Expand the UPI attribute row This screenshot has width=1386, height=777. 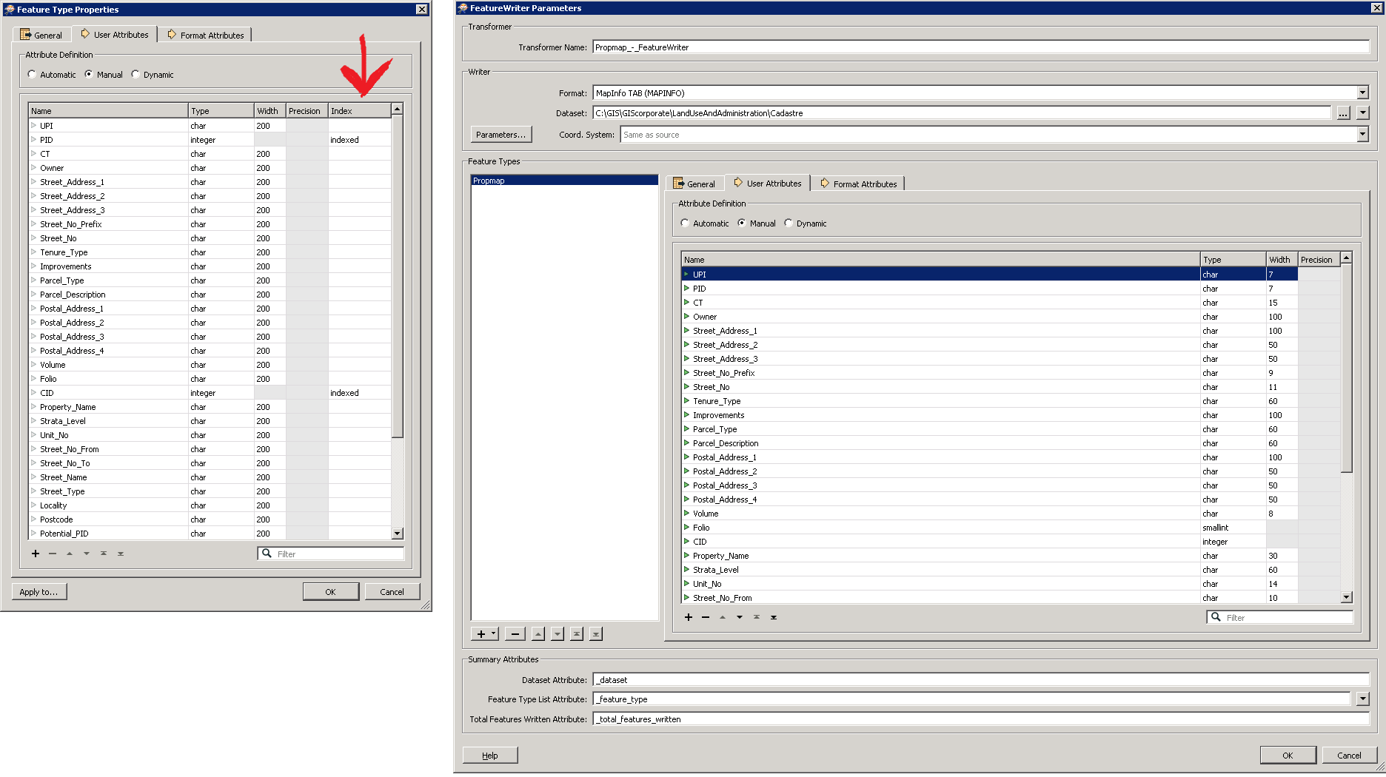pos(686,274)
